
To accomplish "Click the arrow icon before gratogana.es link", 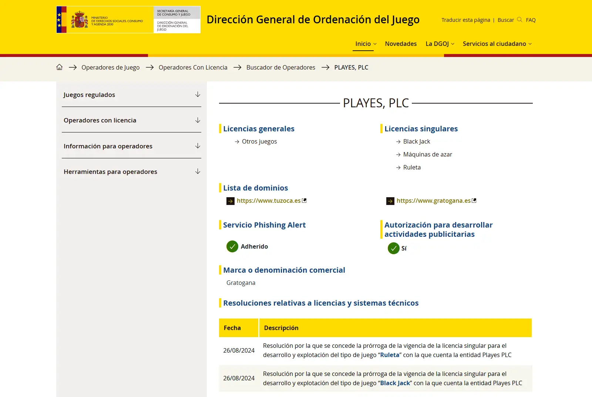I will [x=390, y=201].
